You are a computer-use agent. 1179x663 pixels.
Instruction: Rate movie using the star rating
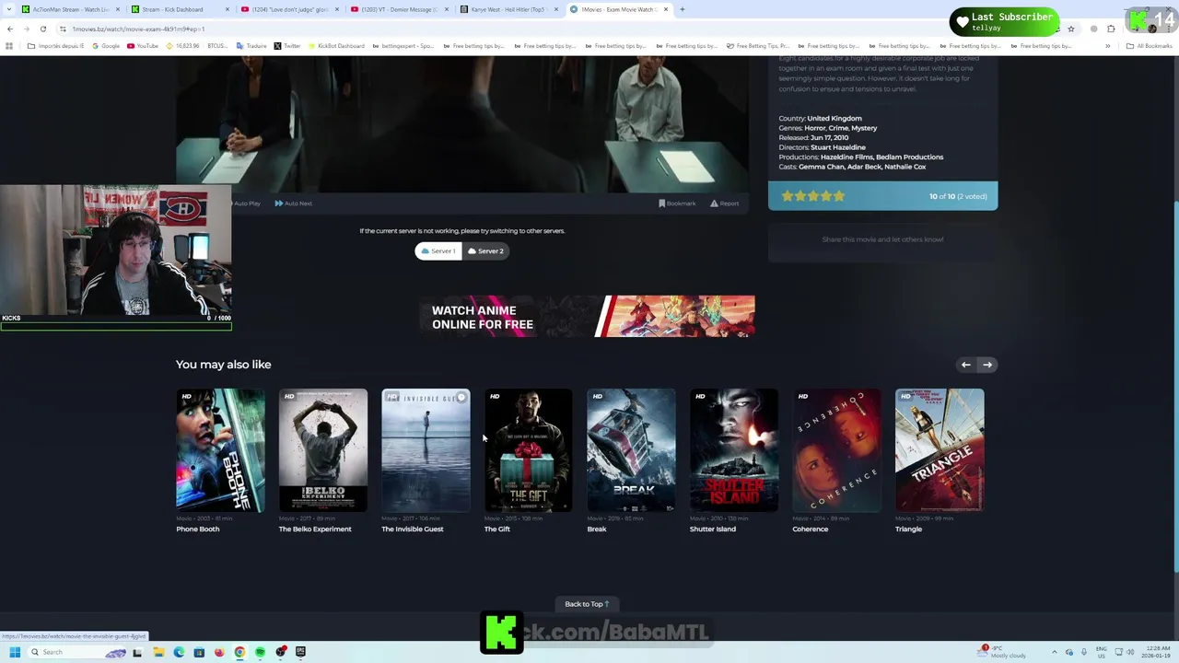click(x=812, y=196)
